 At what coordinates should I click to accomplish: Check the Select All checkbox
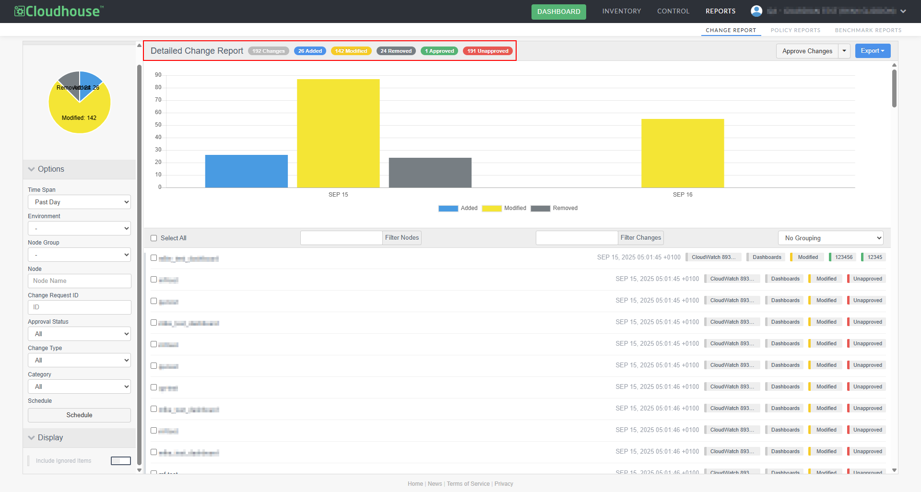tap(154, 238)
